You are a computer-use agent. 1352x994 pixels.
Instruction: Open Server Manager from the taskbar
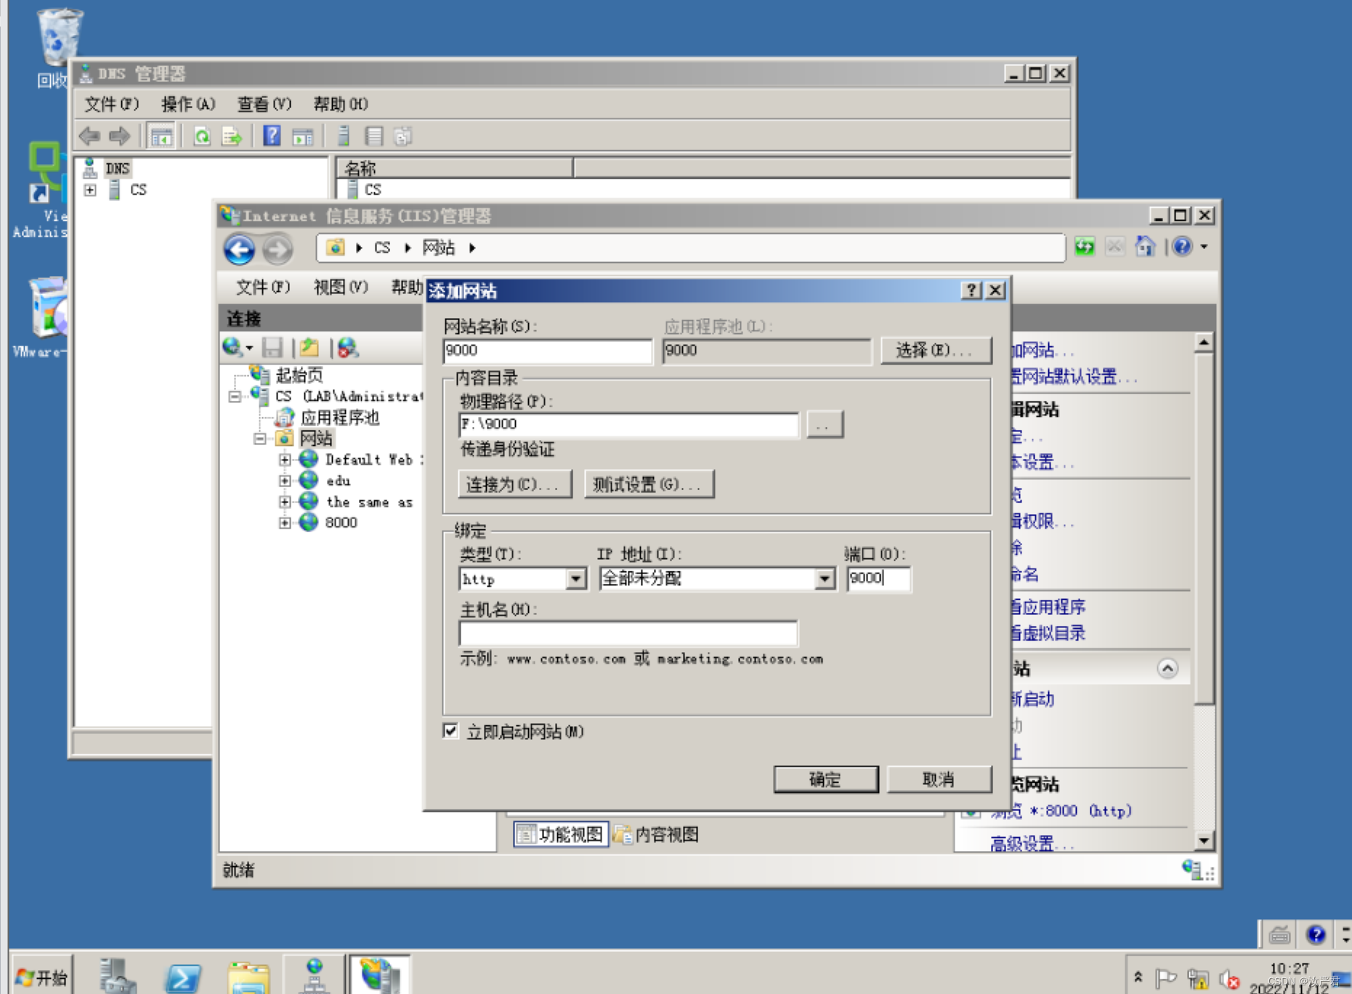pyautogui.click(x=116, y=975)
